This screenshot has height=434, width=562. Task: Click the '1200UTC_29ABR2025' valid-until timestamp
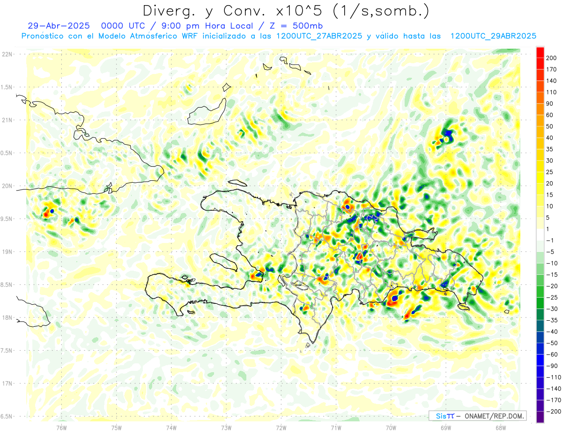coord(493,36)
